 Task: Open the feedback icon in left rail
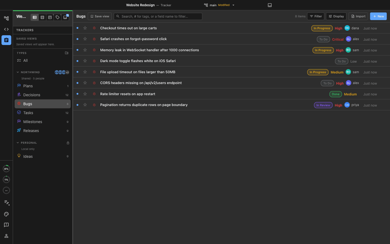6,225
